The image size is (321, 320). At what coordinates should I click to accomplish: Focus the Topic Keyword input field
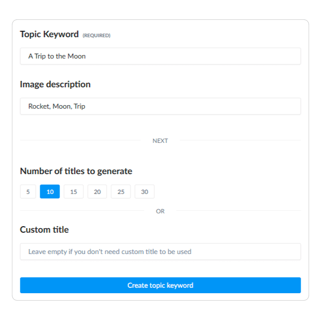click(x=160, y=56)
